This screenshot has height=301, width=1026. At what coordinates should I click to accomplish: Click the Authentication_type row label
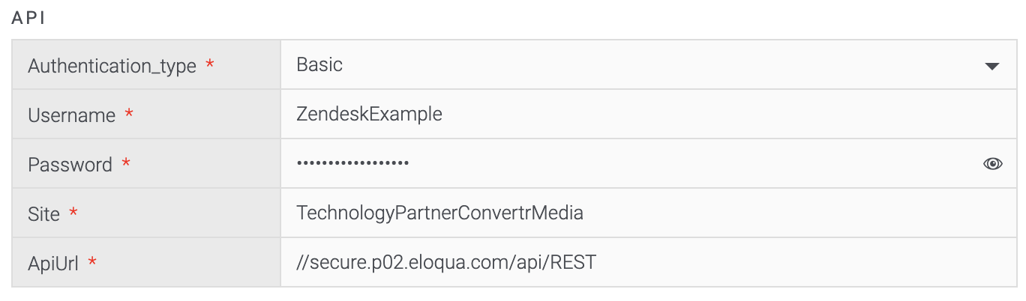tap(112, 66)
